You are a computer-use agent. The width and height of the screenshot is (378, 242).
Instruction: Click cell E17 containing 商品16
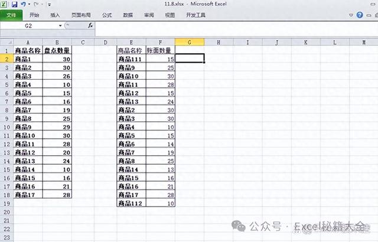click(131, 187)
